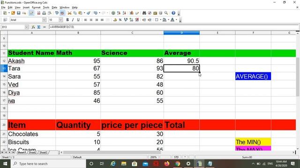Viewport: 300px width, 168px height.
Task: Toggle STD selection mode in status bar
Action: point(176,157)
